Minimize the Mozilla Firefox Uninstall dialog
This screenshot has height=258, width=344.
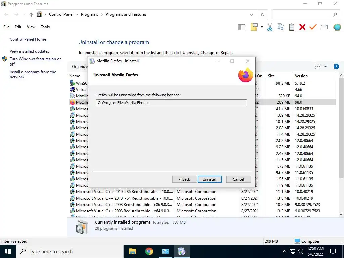pos(217,61)
